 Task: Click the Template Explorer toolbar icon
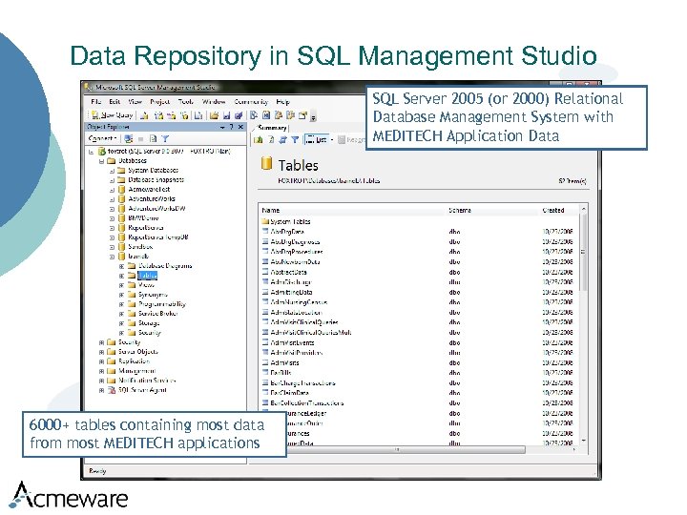(x=290, y=115)
